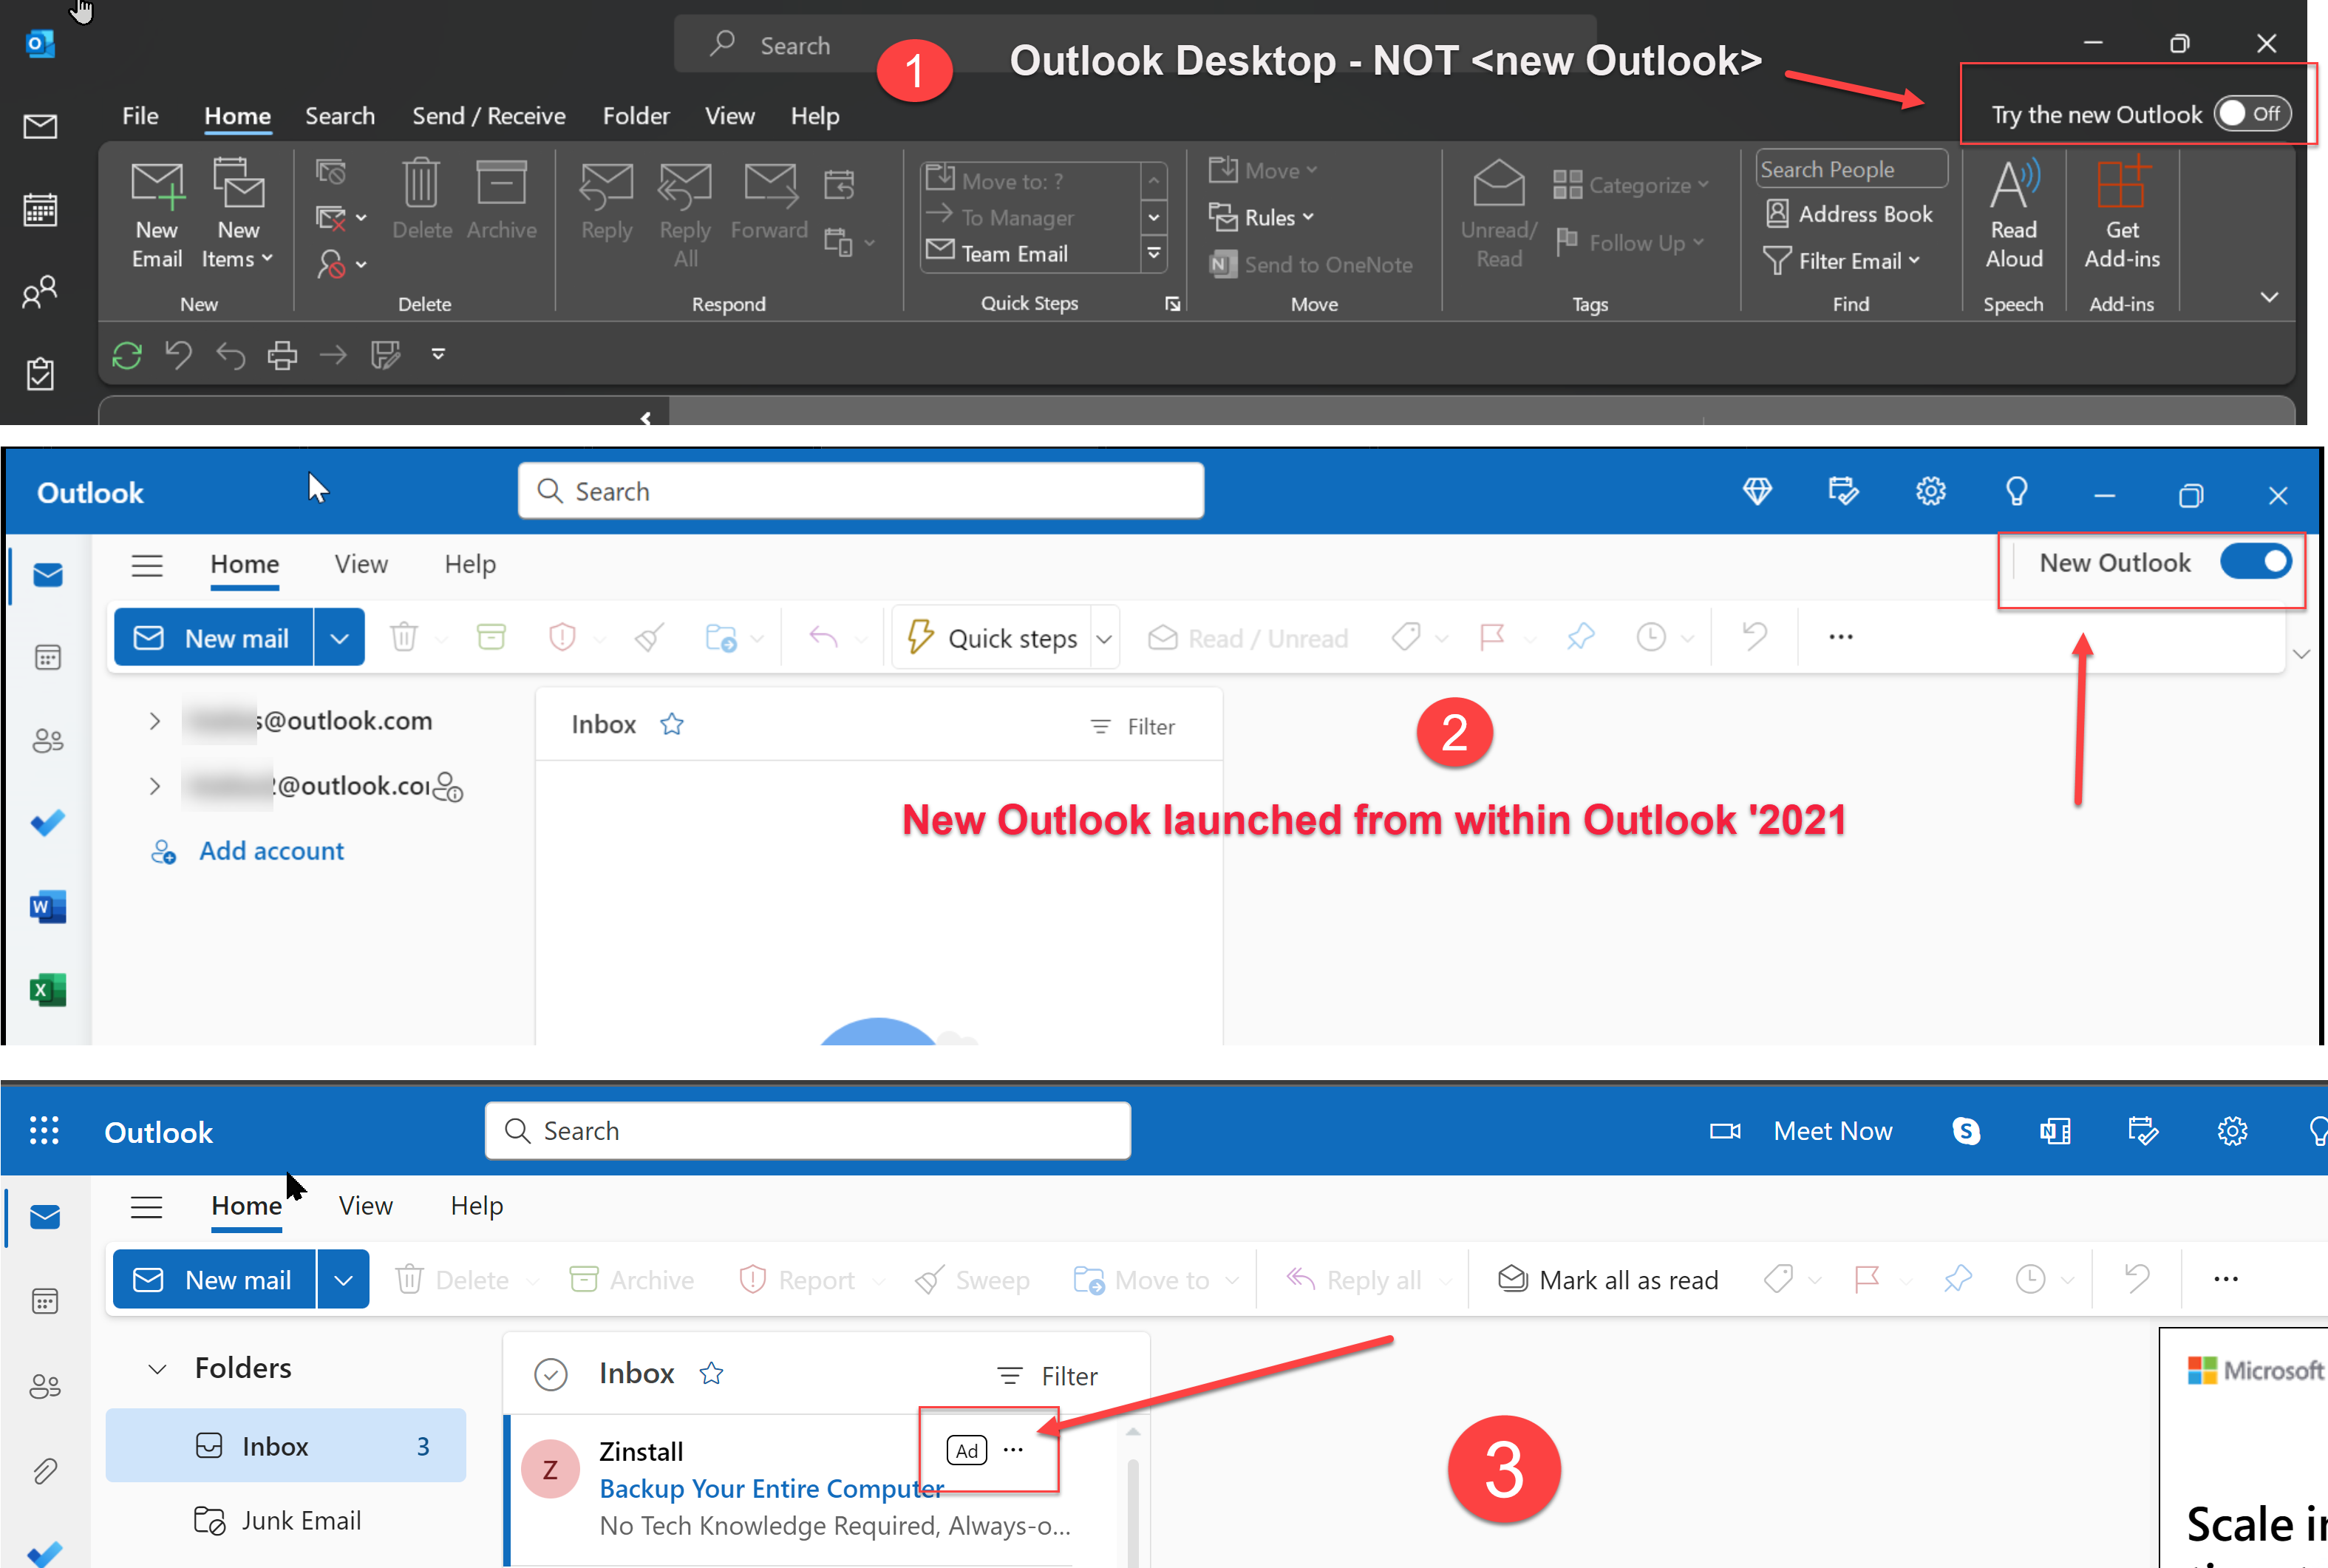Open the Quick steps dropdown arrow in New Outlook
This screenshot has width=2328, height=1568.
point(1103,638)
